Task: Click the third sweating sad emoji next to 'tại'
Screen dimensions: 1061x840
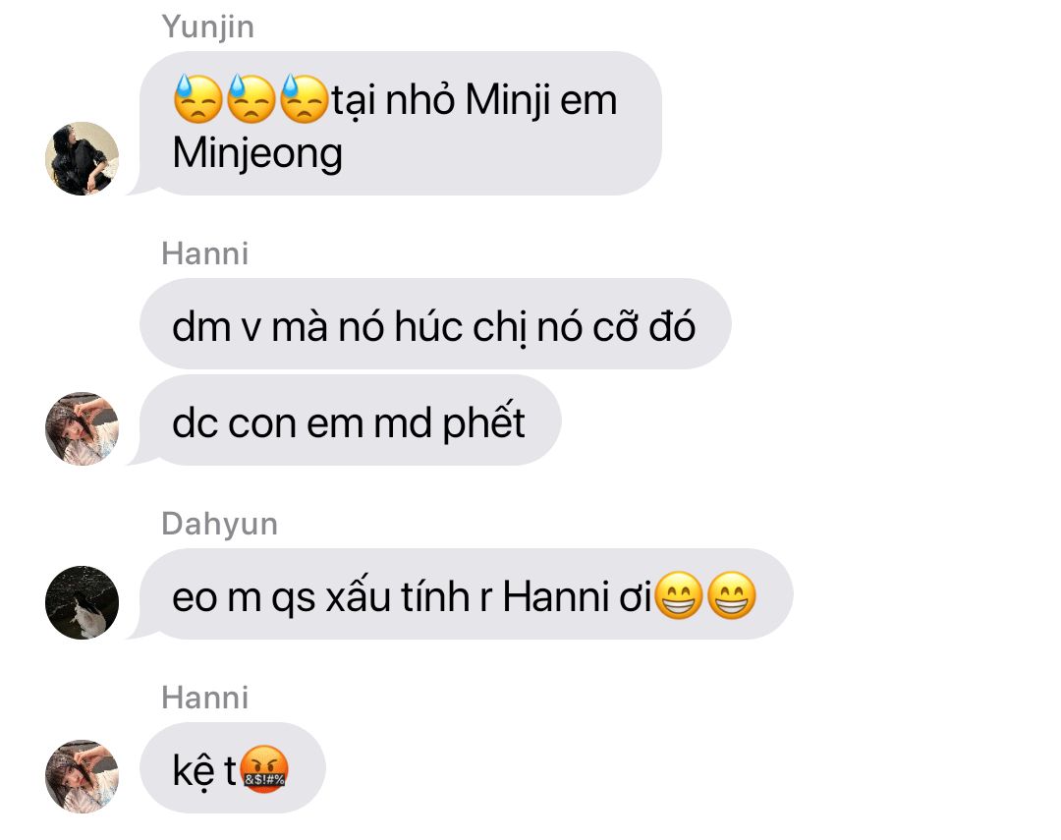Action: [304, 99]
